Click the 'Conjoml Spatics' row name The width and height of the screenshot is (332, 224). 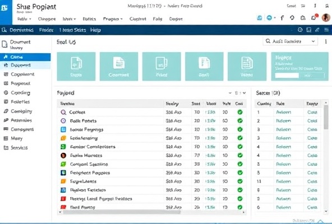[89, 164]
